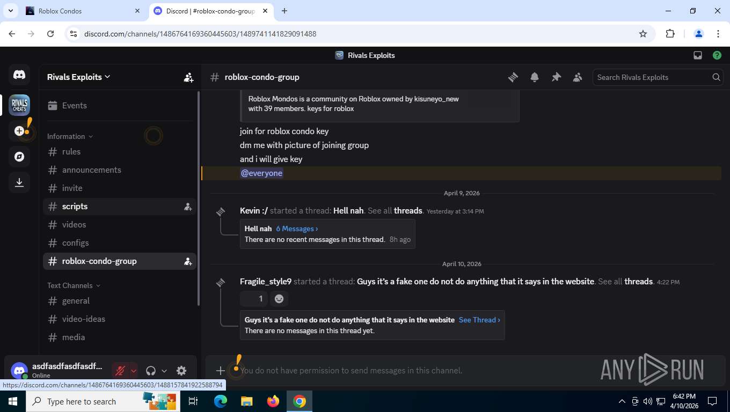This screenshot has height=412, width=730.
Task: Toggle the 1 reaction on thread message
Action: click(x=254, y=299)
